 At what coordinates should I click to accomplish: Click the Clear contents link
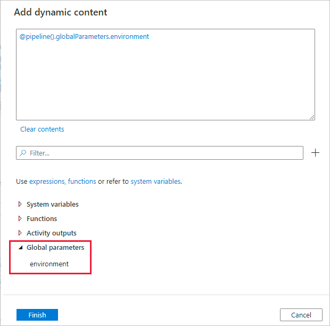pyautogui.click(x=42, y=129)
